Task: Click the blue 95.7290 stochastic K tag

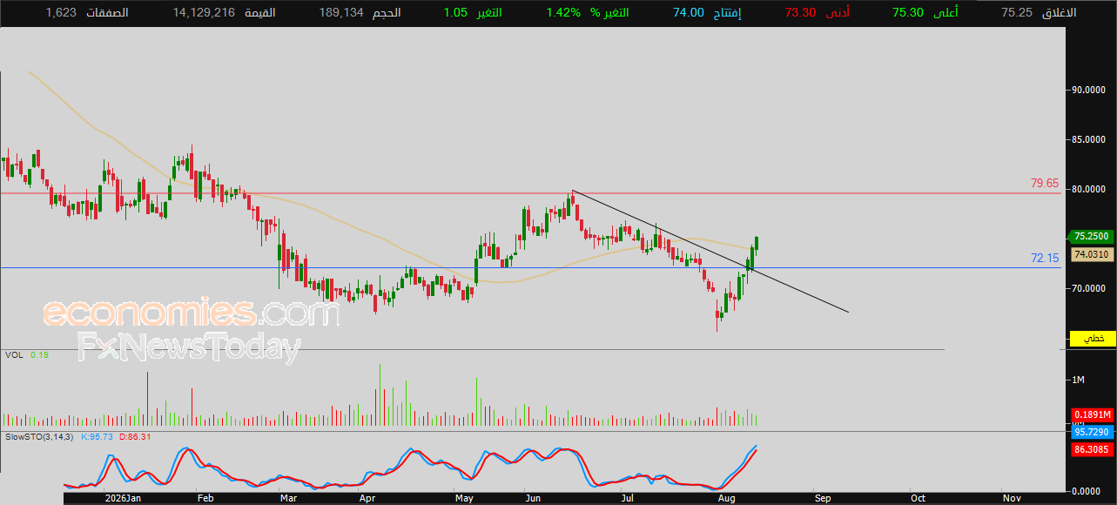Action: click(x=1092, y=432)
